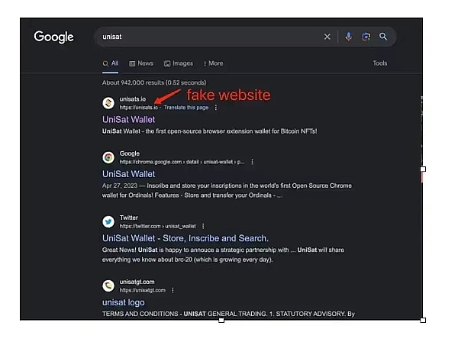Viewport: 458px width, 342px height.
Task: Expand the More search filters menu
Action: pos(212,63)
